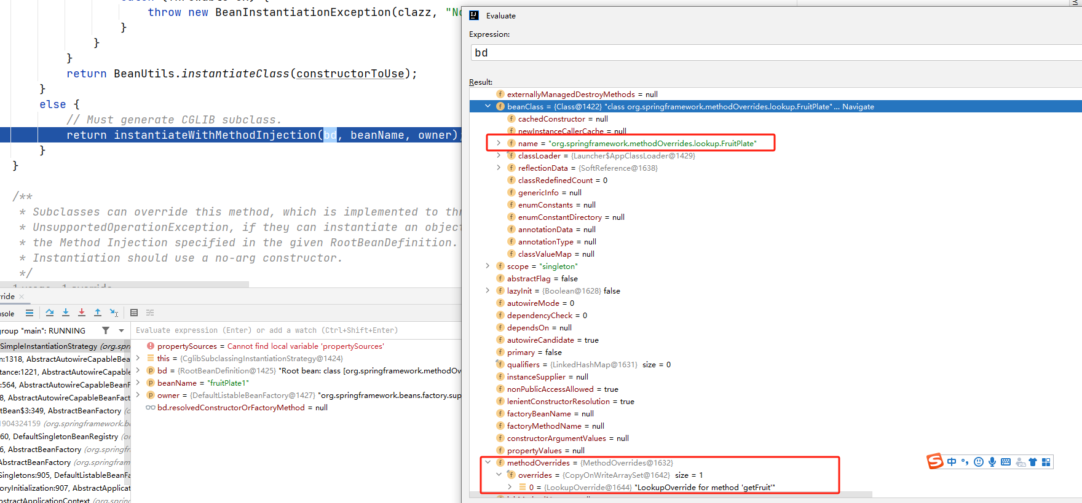Expand the bd RootBeanDefinition variable

click(138, 370)
